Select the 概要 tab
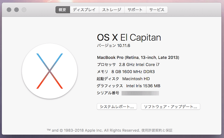 pos(63,10)
